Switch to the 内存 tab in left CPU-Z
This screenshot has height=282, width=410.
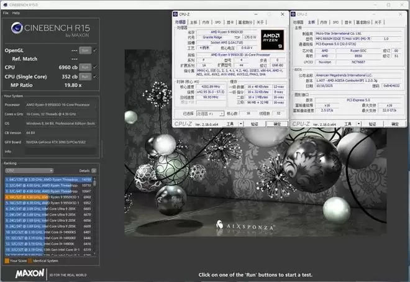pyautogui.click(x=204, y=20)
